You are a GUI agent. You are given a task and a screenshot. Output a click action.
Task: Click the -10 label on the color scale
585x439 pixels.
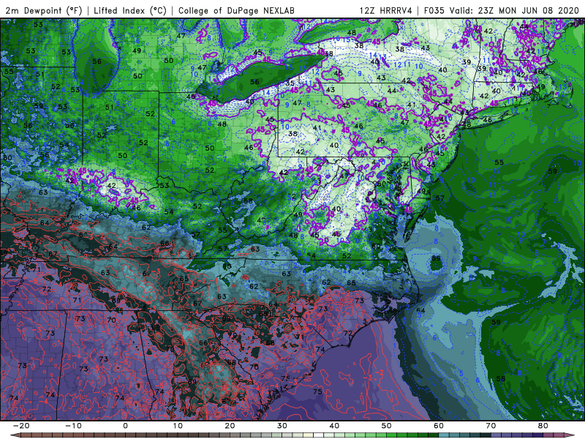73,426
